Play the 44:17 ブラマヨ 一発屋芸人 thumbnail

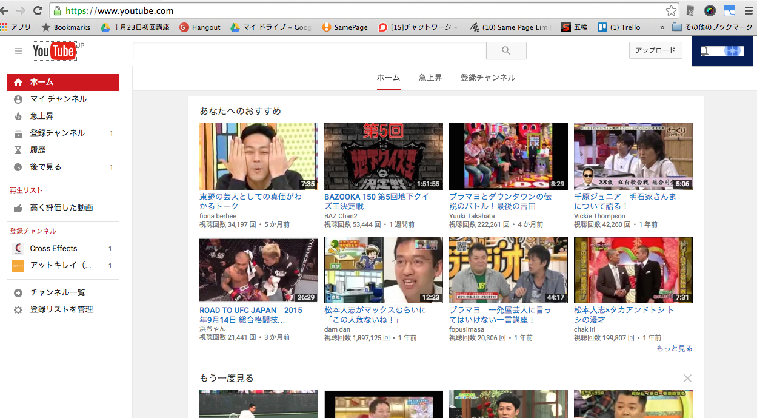[509, 270]
